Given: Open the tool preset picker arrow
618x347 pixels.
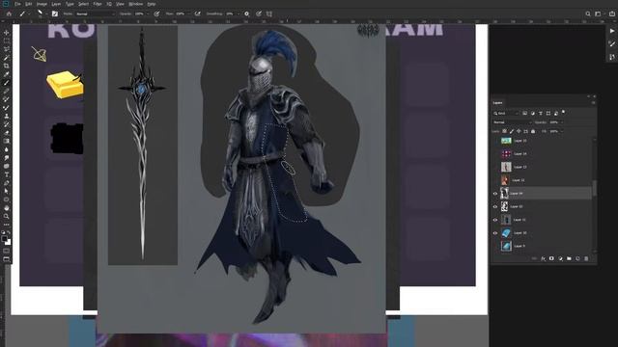Looking at the screenshot, I should 29,13.
